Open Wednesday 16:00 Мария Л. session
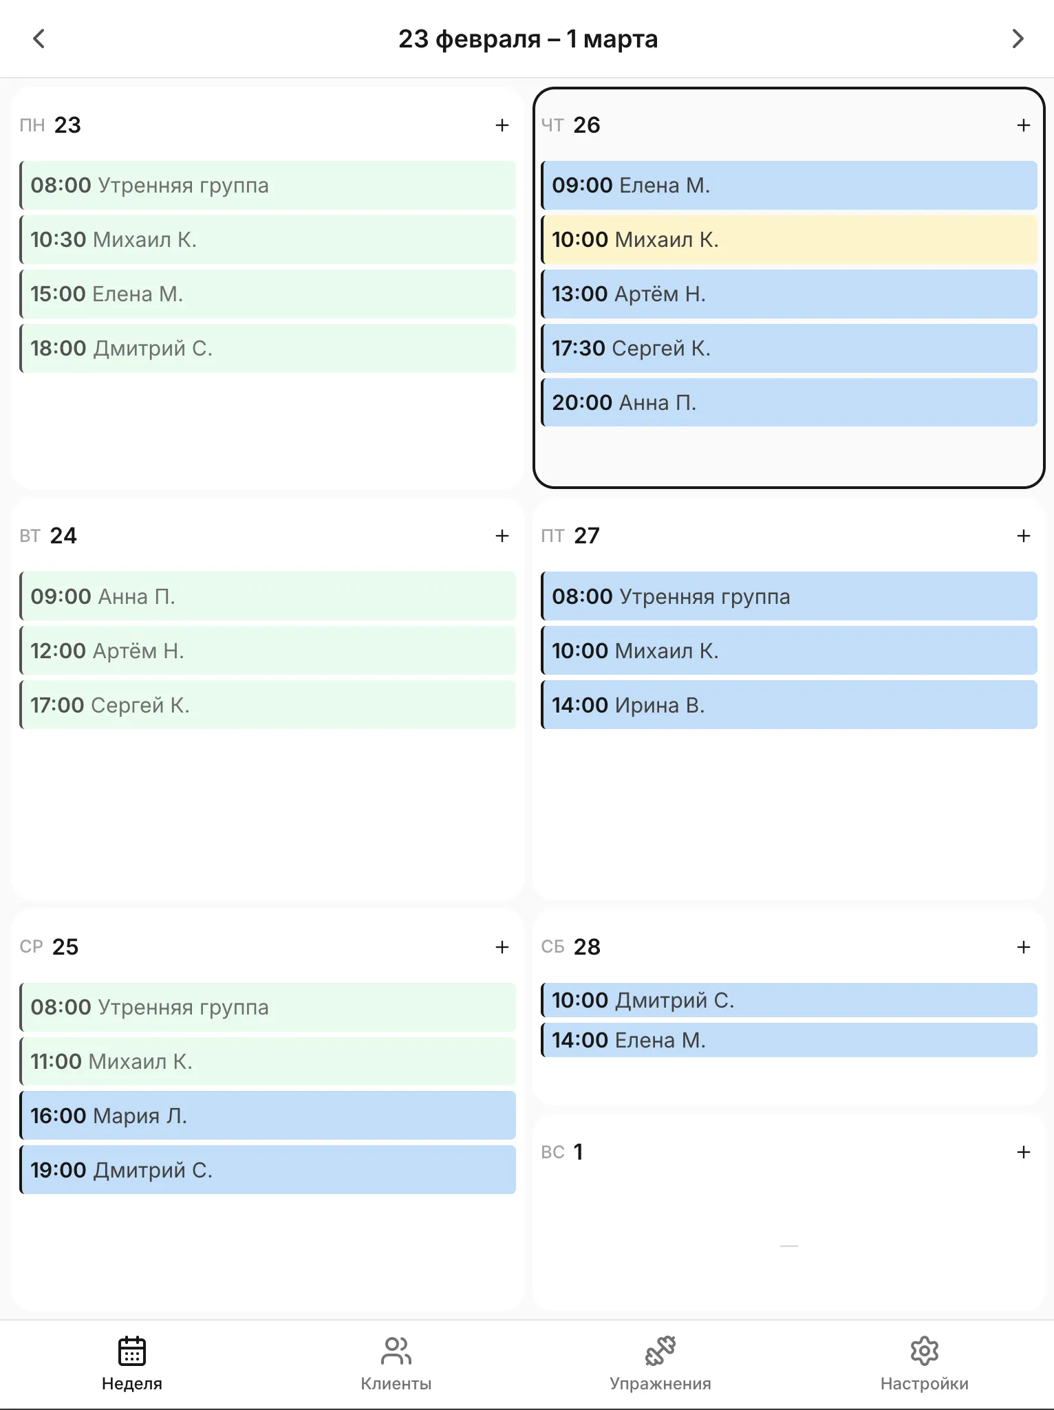The image size is (1054, 1410). 268,1115
